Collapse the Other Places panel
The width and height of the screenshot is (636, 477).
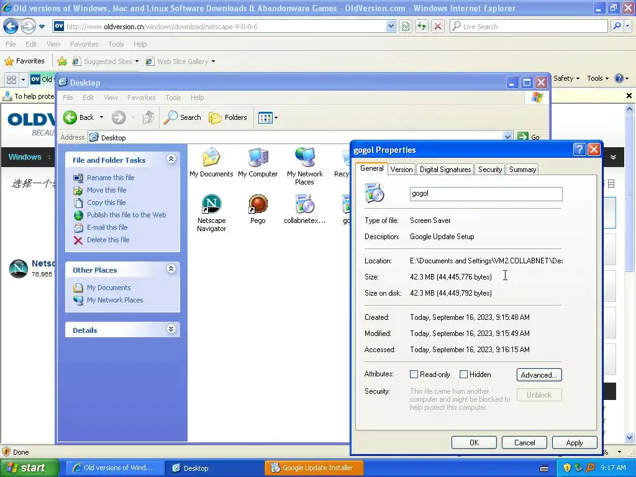(171, 269)
